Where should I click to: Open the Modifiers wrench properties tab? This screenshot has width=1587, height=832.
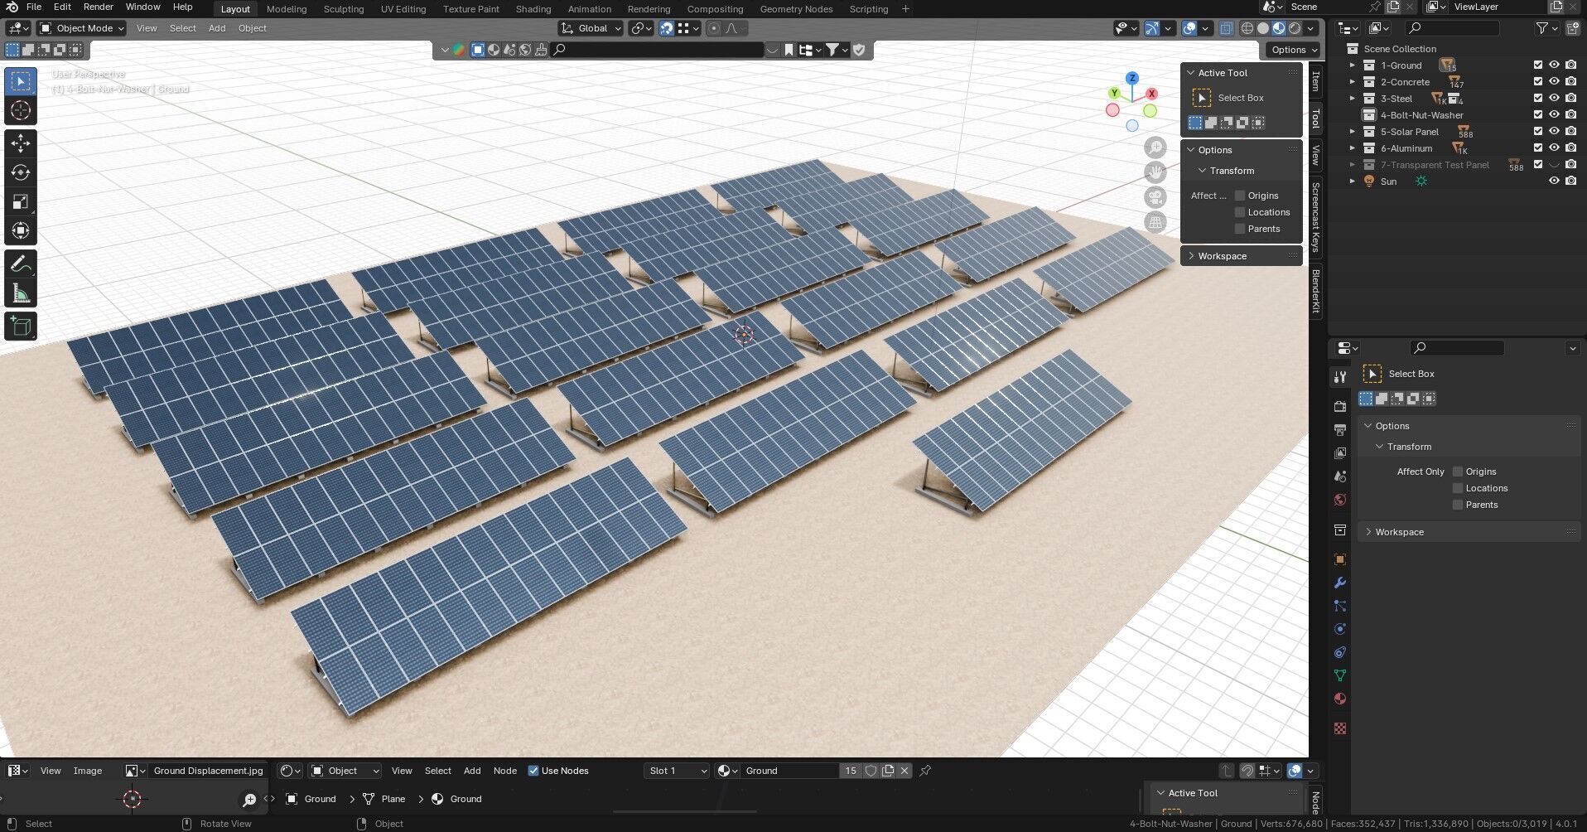click(x=1340, y=583)
